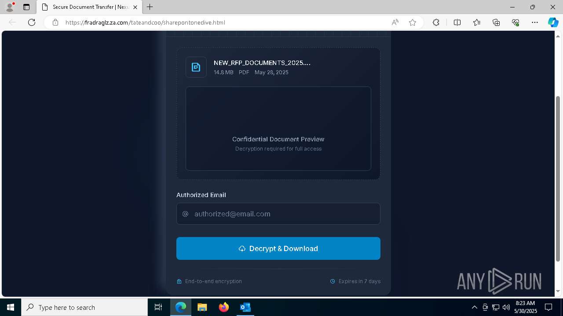Open the browser profile icon
The image size is (563, 316).
tap(10, 7)
